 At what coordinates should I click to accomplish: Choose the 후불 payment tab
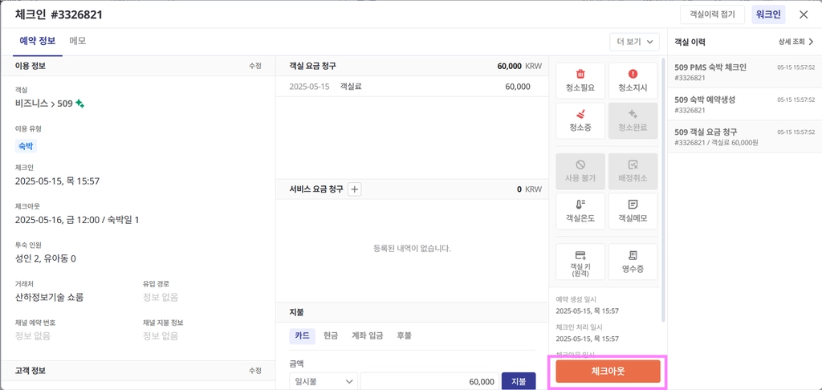pos(405,335)
